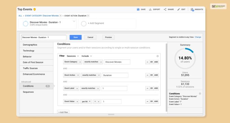Click the Edit pencil button
230x123 pixels.
(181, 10)
